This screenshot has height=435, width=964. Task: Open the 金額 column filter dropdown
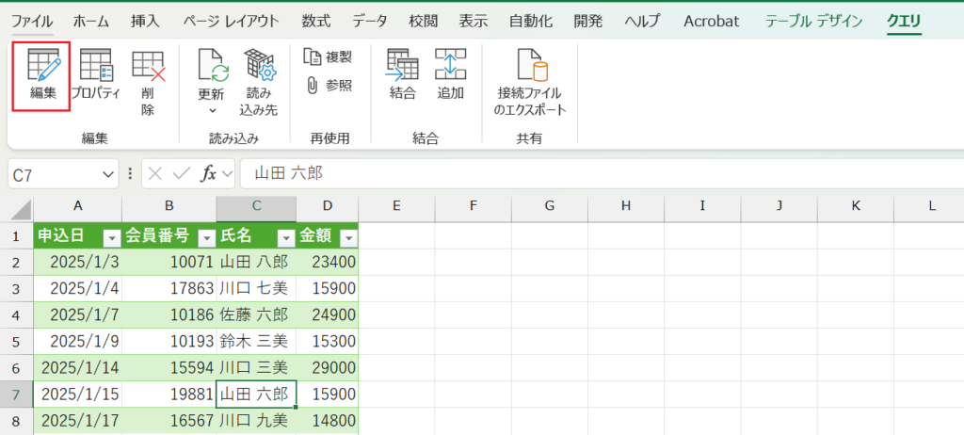point(348,237)
